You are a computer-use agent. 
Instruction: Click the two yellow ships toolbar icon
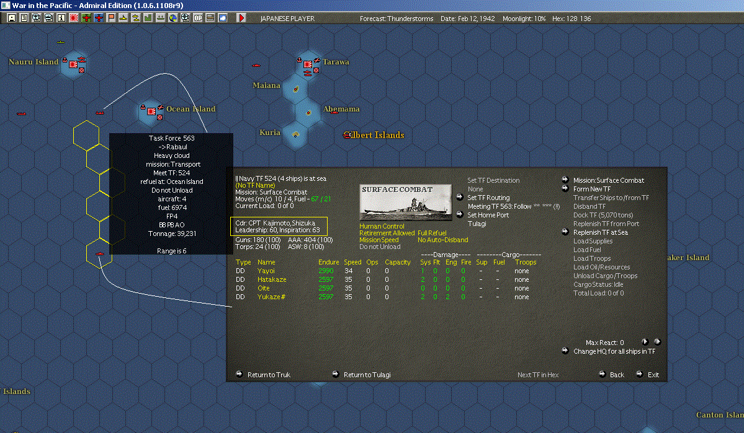click(135, 18)
